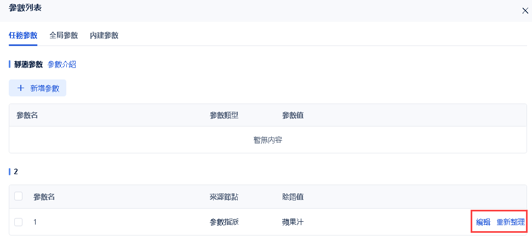This screenshot has height=241, width=532.
Task: Click 重新整理 in the parameter row
Action: [511, 222]
